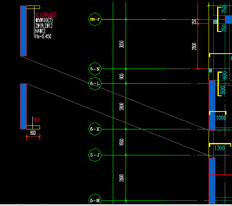Click the stirrup annotation ending in 100(2)

(44, 20)
